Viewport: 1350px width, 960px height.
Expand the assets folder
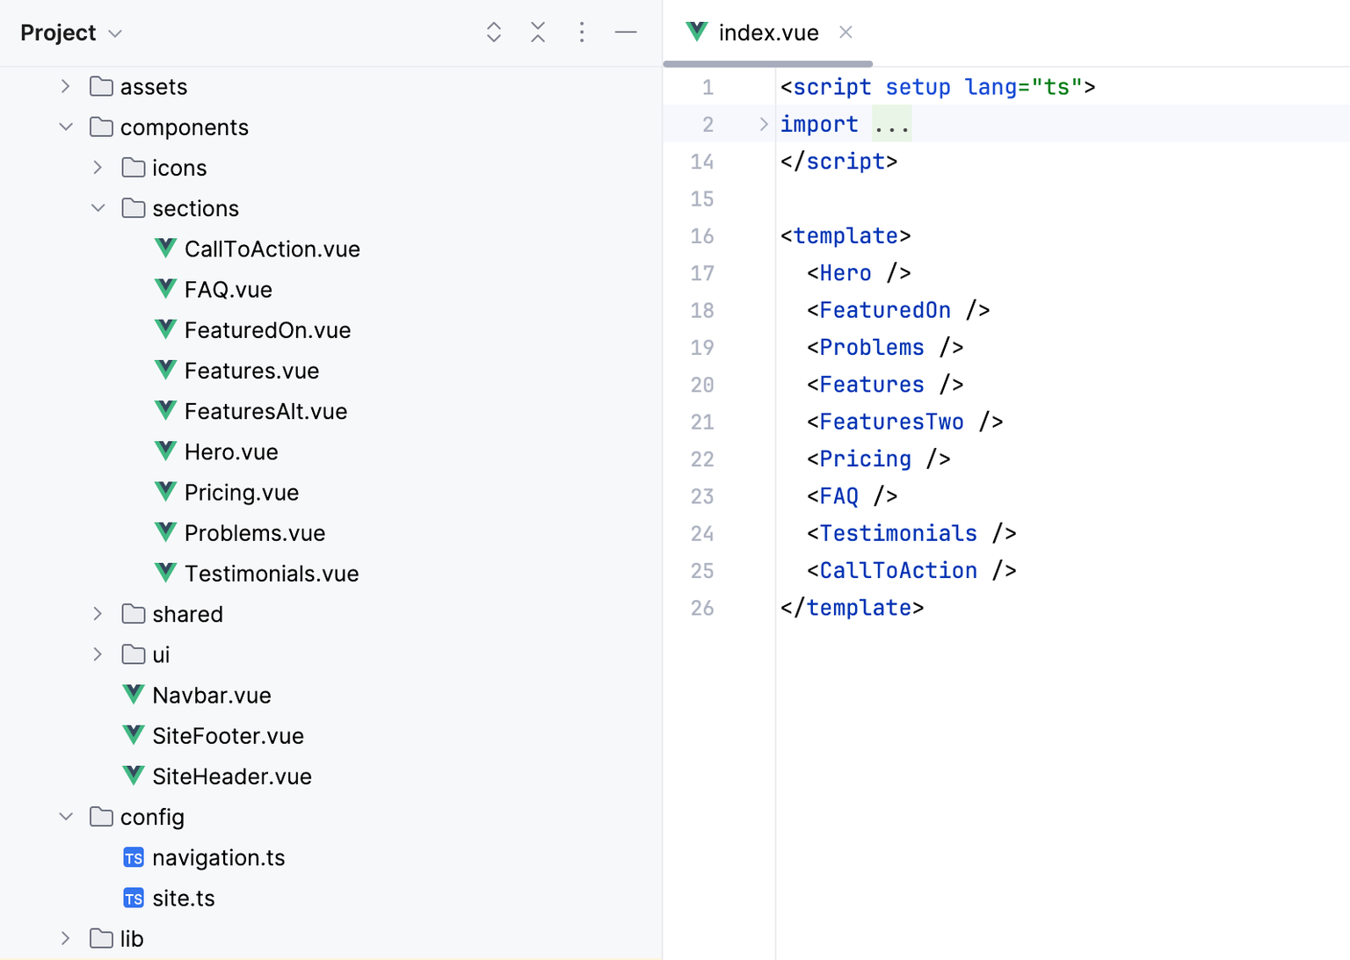click(66, 86)
